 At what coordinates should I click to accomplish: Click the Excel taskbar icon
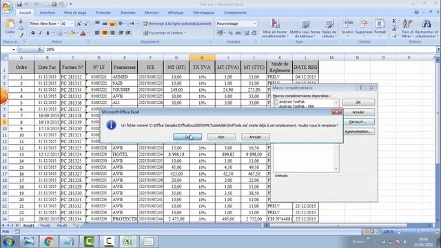coord(128,241)
